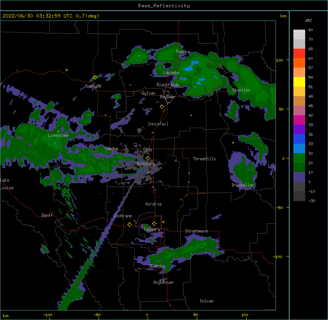Click the white cross marker northwest of Drumheller
This screenshot has width=328, height=320.
[x=233, y=143]
